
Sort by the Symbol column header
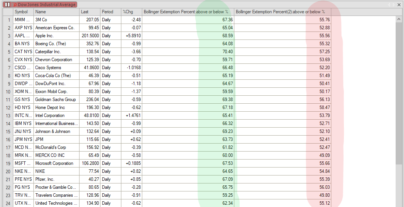[24, 11]
